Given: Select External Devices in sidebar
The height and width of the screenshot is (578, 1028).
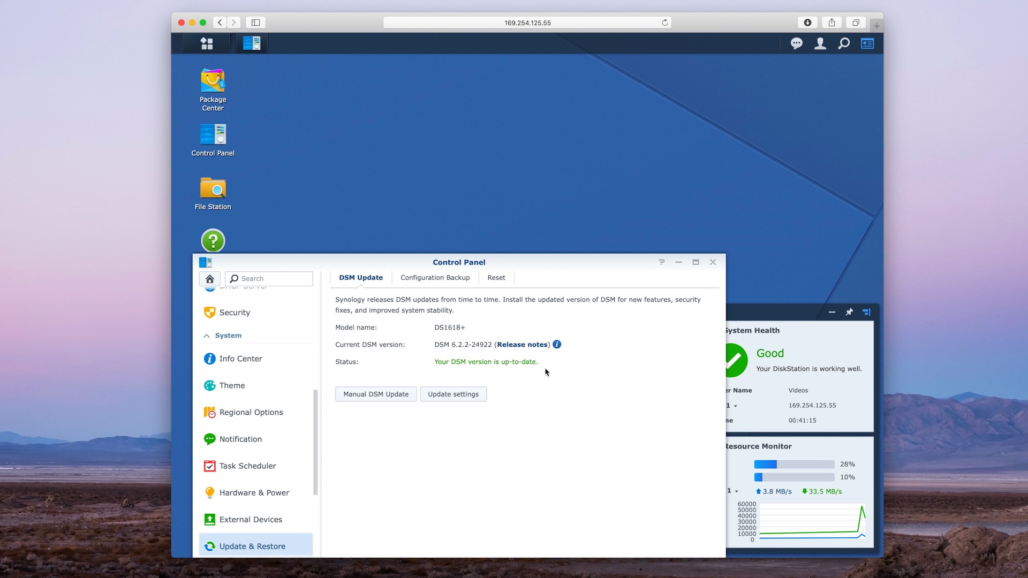Looking at the screenshot, I should [x=251, y=520].
